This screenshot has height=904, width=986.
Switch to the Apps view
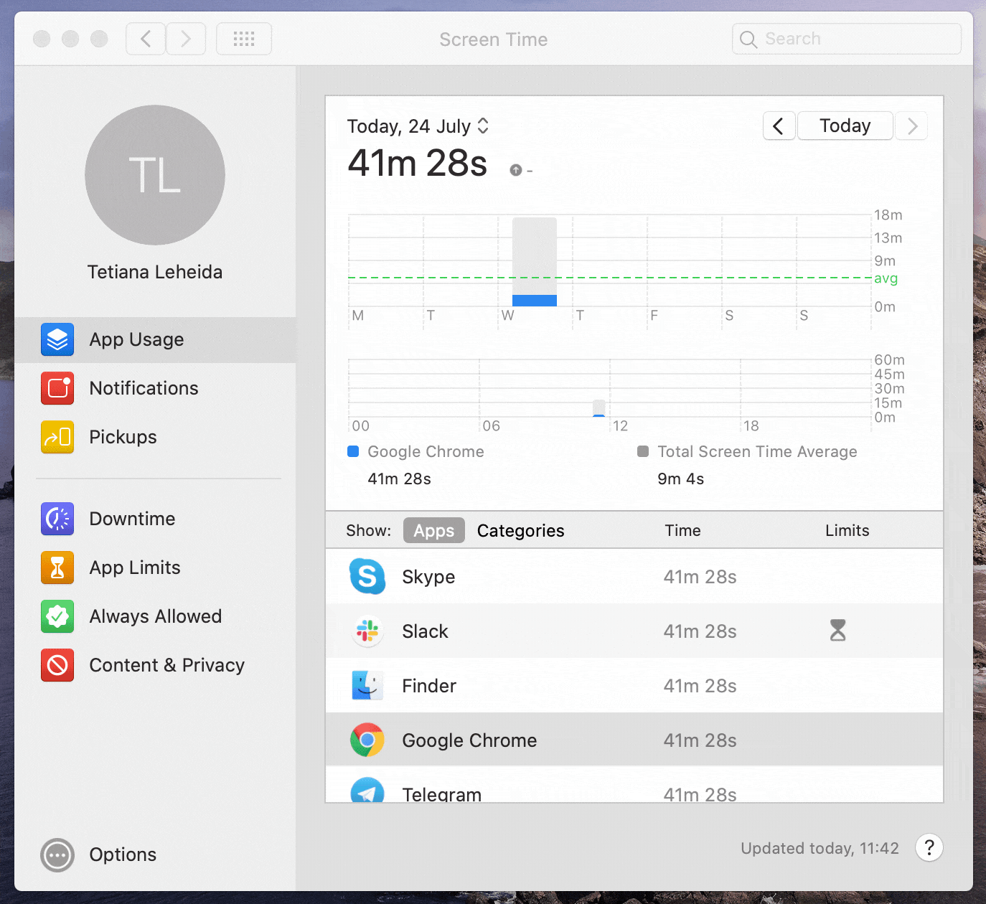pos(434,530)
